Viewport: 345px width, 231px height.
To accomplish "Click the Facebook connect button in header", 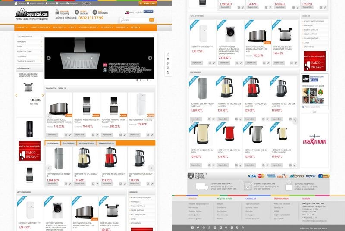I will 148,12.
